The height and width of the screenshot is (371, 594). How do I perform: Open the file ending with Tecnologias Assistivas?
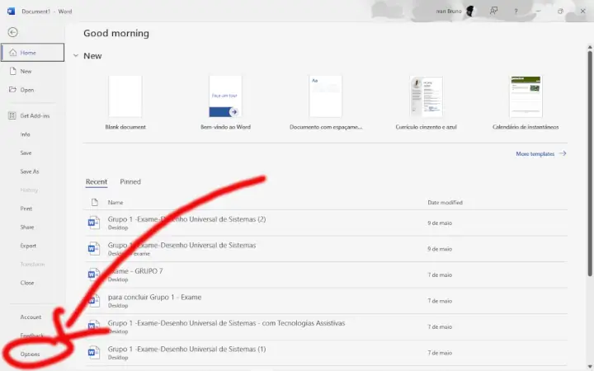pos(326,326)
